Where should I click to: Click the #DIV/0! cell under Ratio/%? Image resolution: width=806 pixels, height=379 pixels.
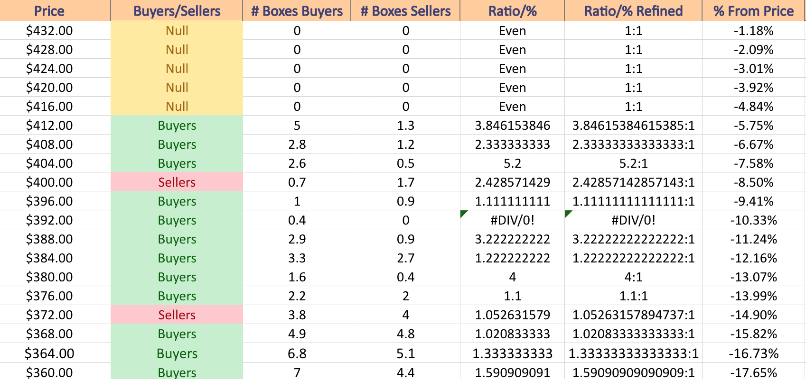tap(512, 220)
